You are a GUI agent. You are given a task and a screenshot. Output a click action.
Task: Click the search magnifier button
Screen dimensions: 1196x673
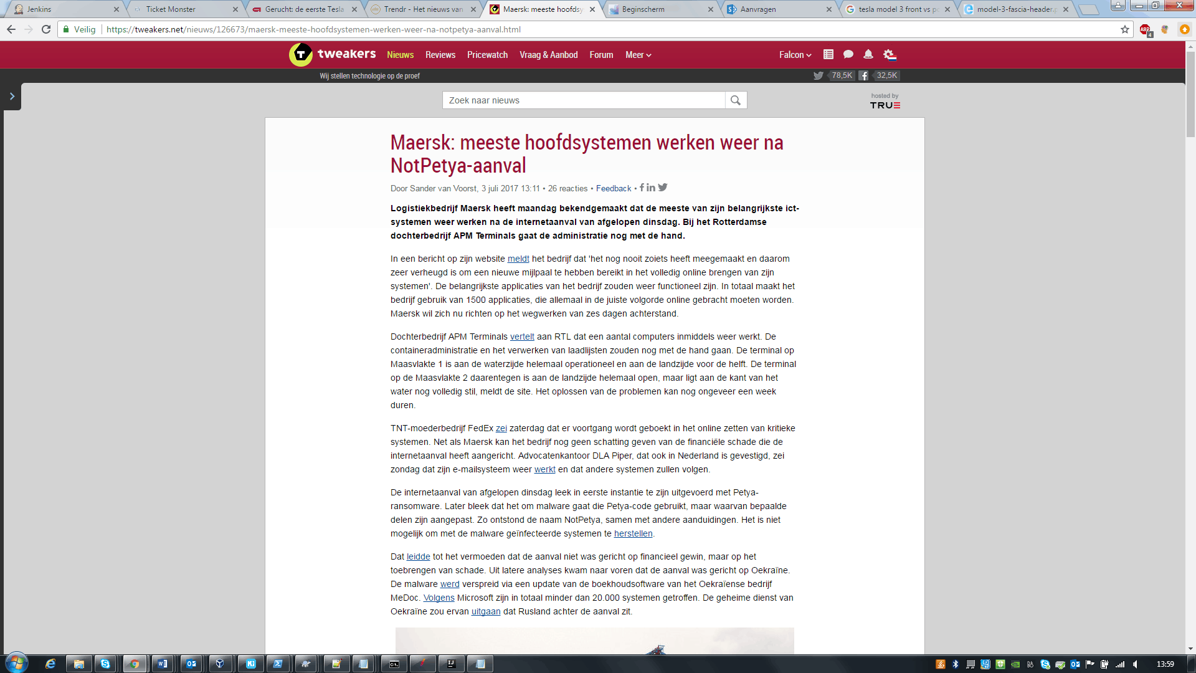736,100
